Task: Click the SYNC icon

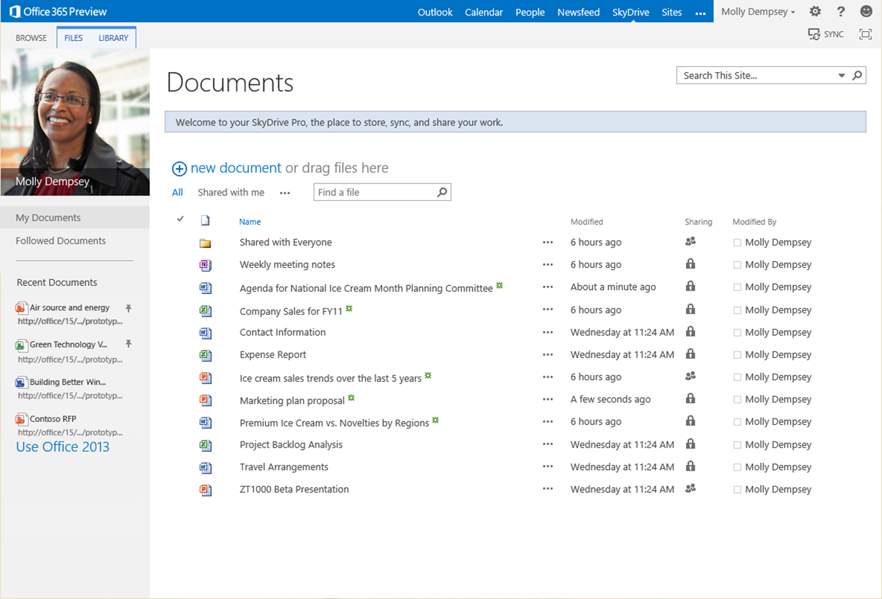Action: point(814,35)
